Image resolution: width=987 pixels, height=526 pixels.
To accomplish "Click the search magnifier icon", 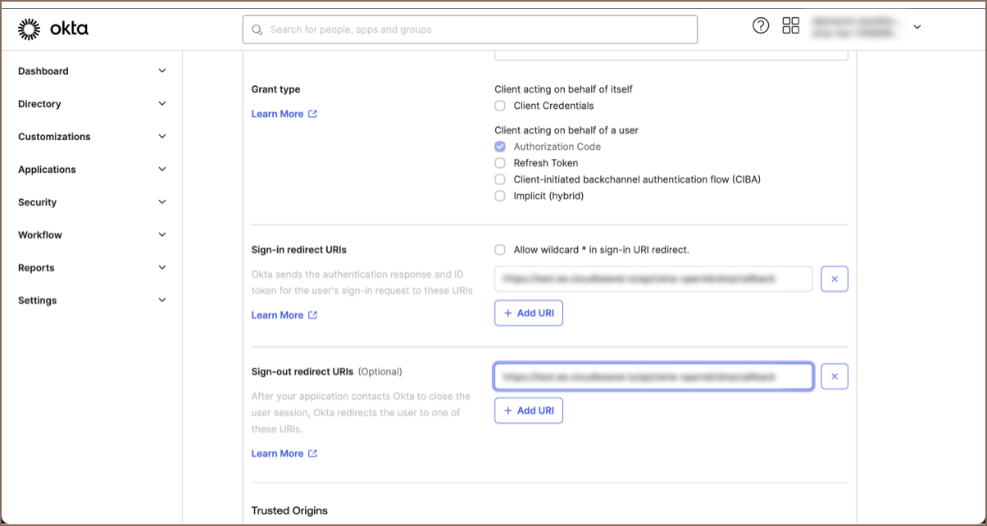I will (257, 29).
